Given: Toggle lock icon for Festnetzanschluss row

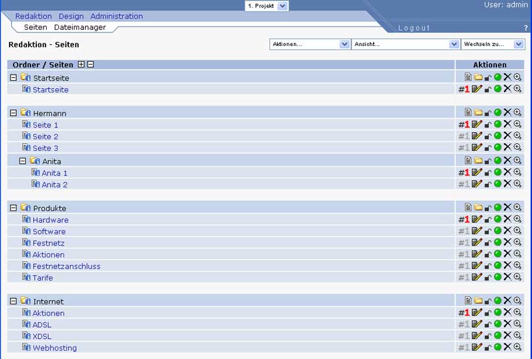Looking at the screenshot, I should (488, 266).
